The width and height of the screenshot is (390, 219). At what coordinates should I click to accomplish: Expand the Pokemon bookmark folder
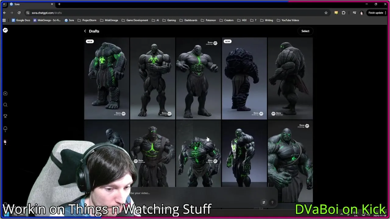208,20
